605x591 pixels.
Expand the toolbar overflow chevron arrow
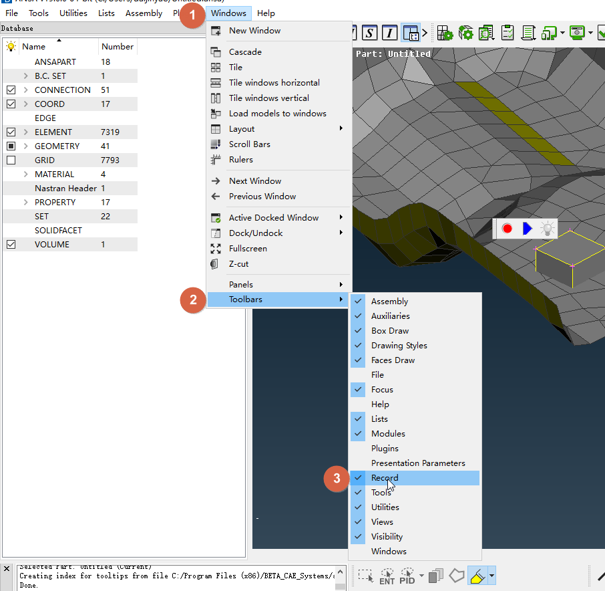click(425, 33)
